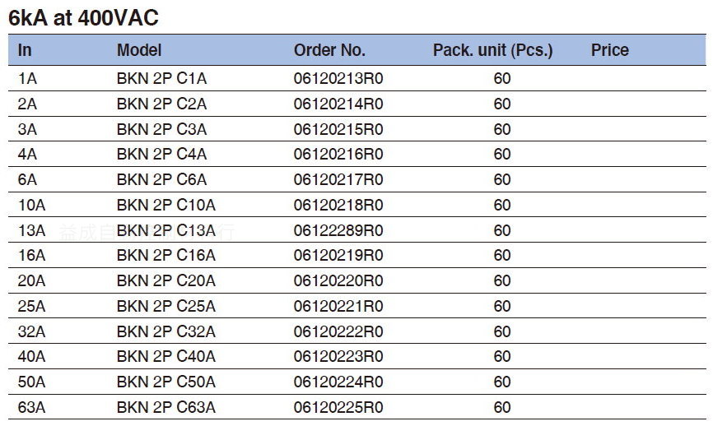Click model BKN 2P C32A
Viewport: 713px width, 426px height.
click(166, 331)
